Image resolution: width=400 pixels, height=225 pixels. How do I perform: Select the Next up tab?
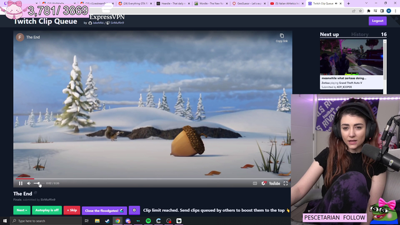[329, 34]
